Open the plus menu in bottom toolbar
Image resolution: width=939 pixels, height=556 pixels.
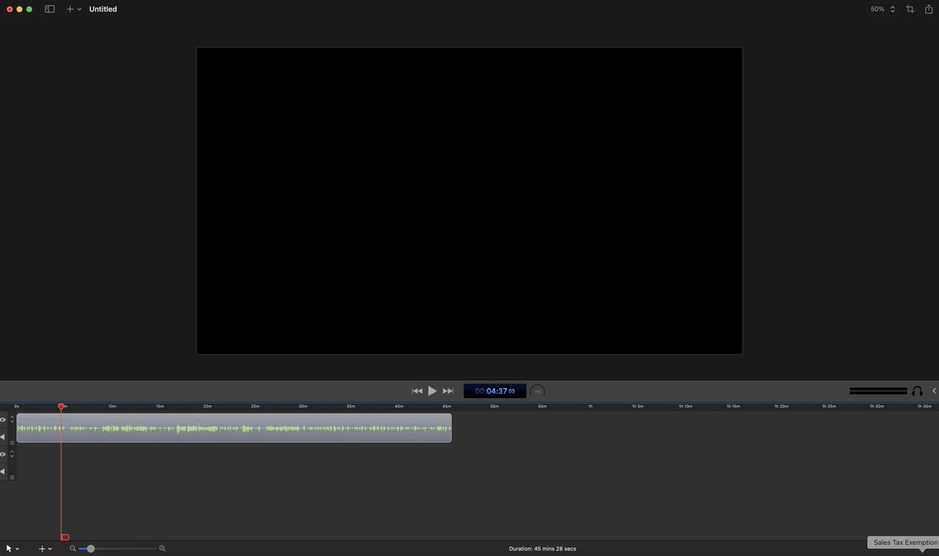click(45, 549)
